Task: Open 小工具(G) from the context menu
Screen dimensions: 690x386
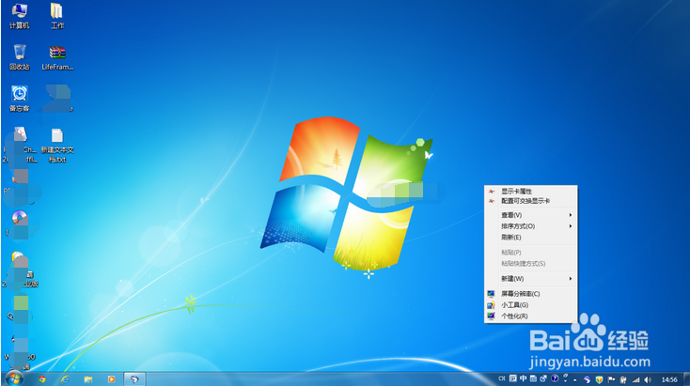Action: (x=531, y=304)
